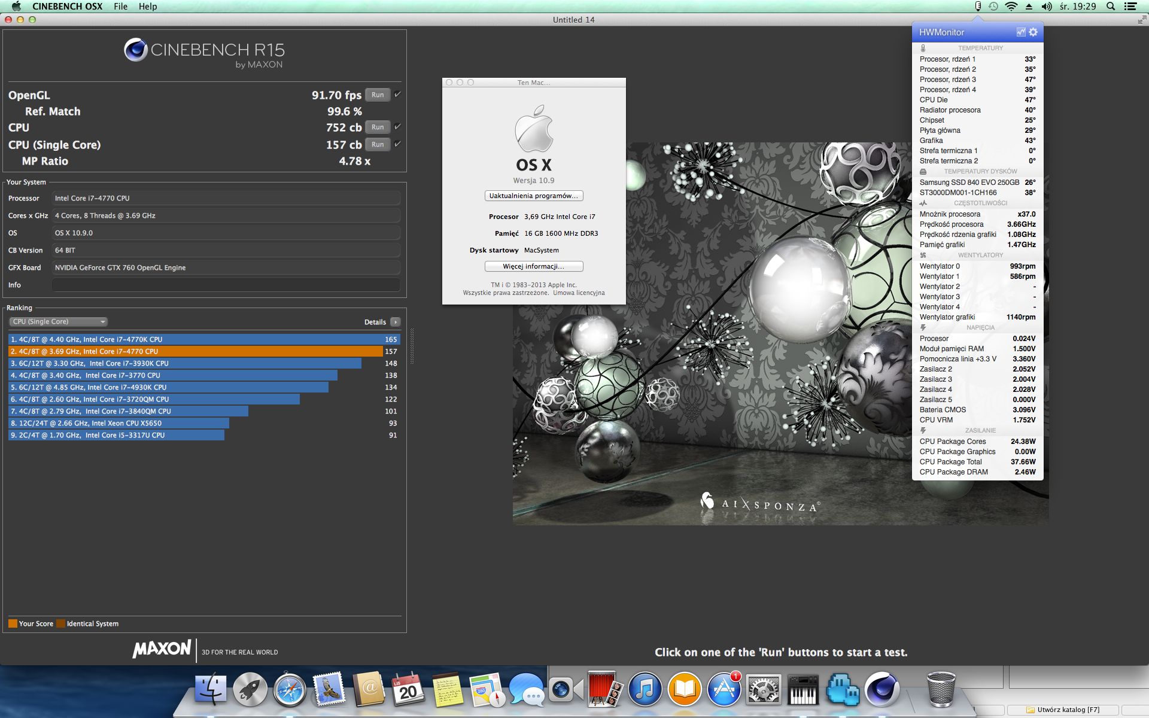Select ranking row Intel Core i7-3930K CPU

(x=204, y=363)
